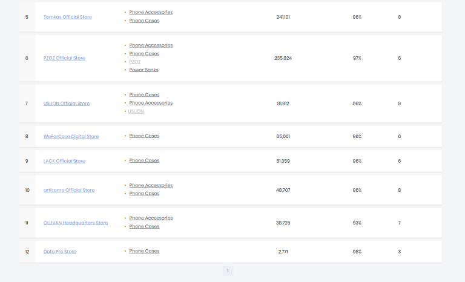Click Phone Cases in the Tomkas row
Image resolution: width=465 pixels, height=282 pixels.
(144, 21)
